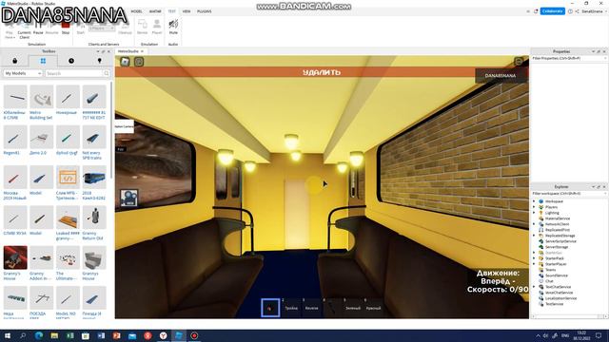Switch to the MODEL ribbon tab
609x342 pixels.
(136, 11)
